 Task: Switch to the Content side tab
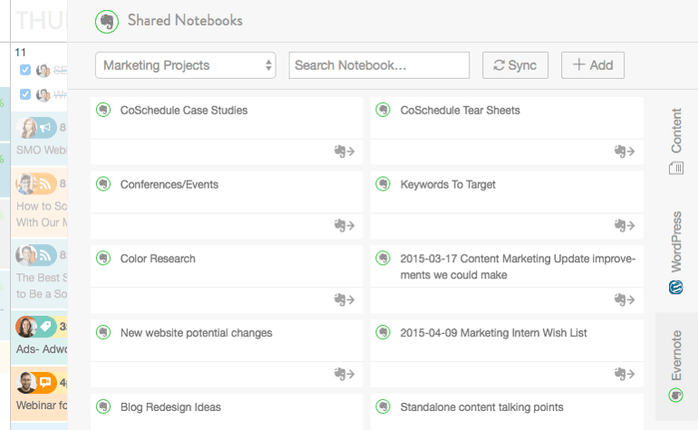[676, 142]
